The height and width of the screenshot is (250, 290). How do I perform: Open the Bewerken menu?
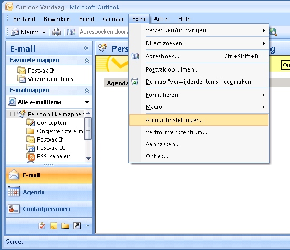57,19
